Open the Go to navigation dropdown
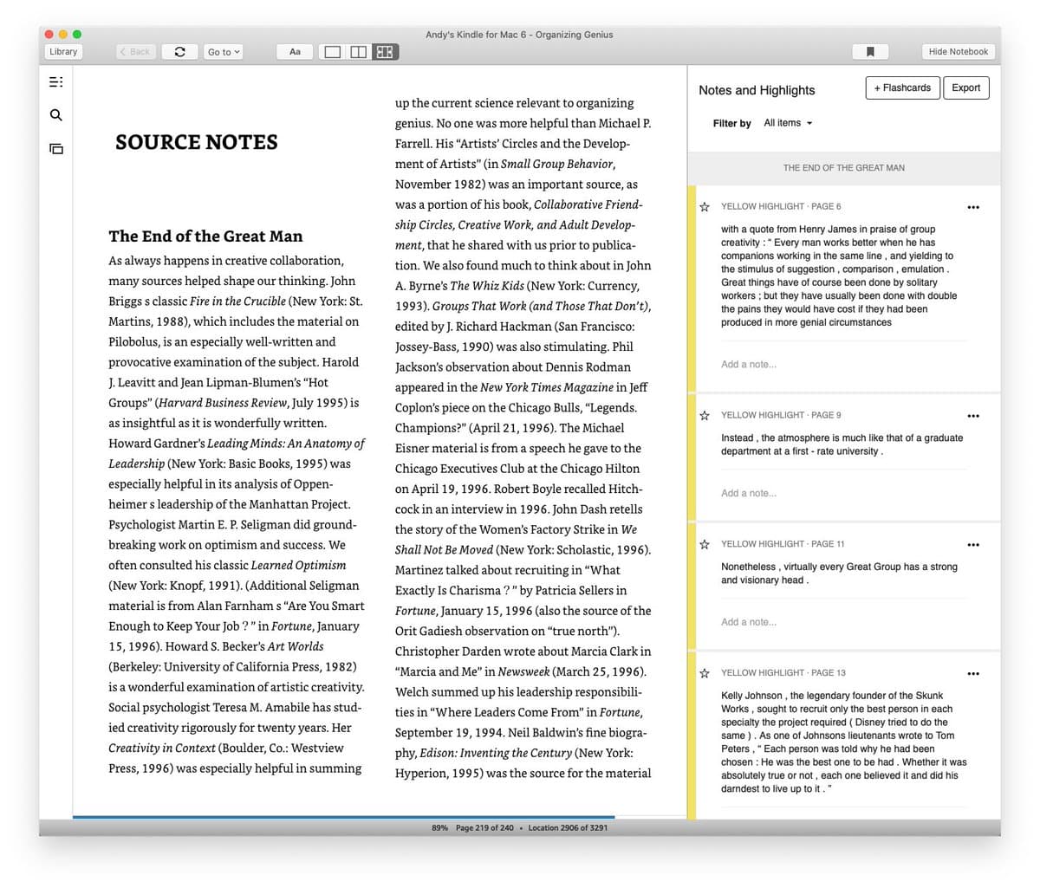This screenshot has width=1040, height=888. (x=222, y=51)
